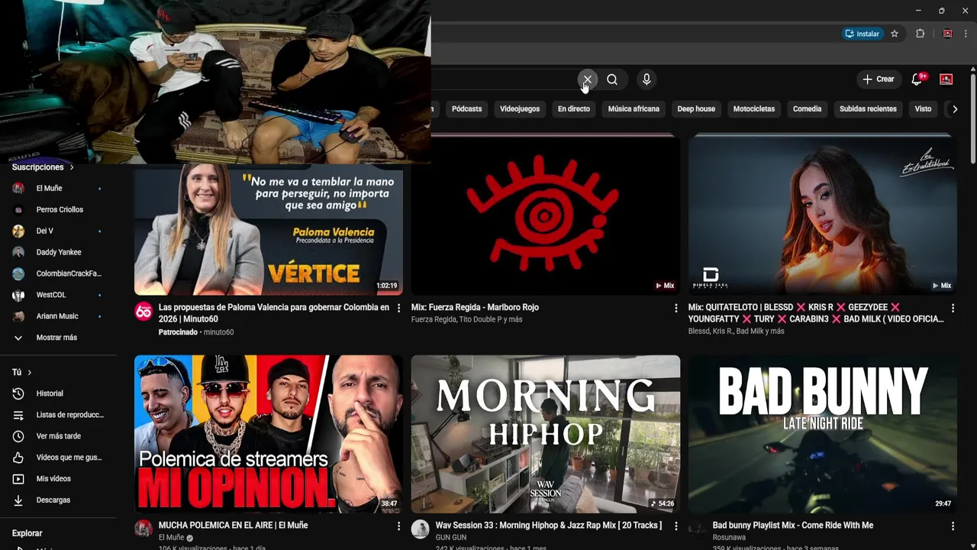Select the Subidas recientes filter chip
The width and height of the screenshot is (977, 550).
[868, 109]
